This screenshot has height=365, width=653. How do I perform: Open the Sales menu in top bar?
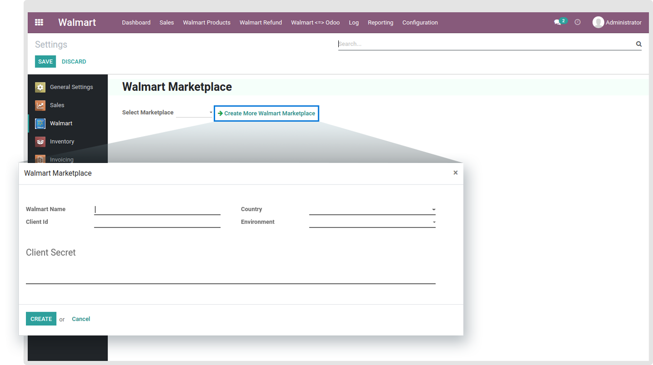click(167, 23)
